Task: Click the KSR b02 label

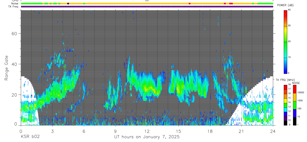Action: point(30,137)
